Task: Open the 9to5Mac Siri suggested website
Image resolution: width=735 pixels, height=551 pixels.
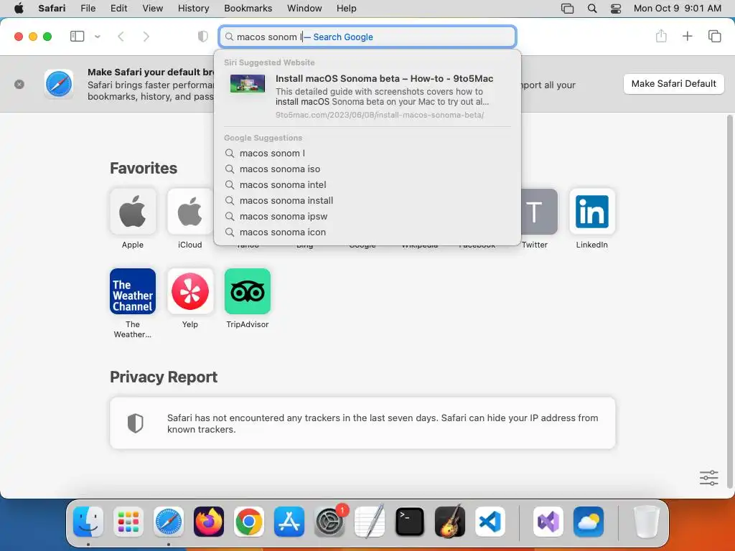Action: 367,96
